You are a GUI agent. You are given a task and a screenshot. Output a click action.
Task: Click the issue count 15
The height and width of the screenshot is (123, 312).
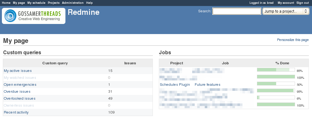pos(110,71)
